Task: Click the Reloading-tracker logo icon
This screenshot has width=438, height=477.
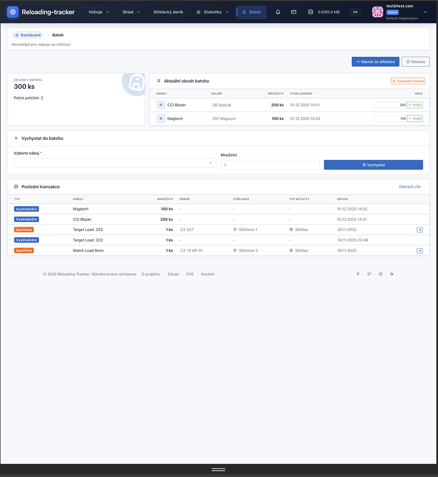Action: (13, 12)
